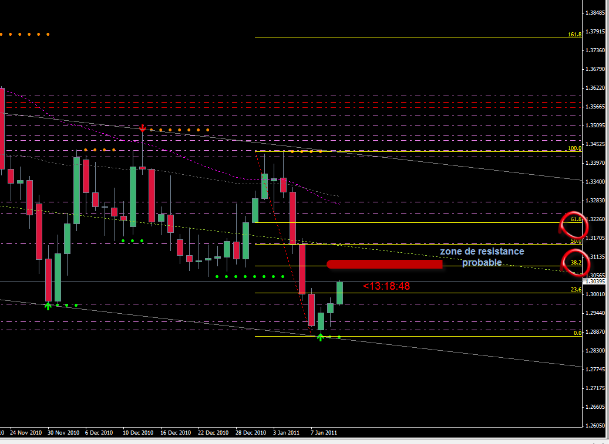
Task: Select the red dashed Fibonacci trend line
Action: (x=282, y=243)
